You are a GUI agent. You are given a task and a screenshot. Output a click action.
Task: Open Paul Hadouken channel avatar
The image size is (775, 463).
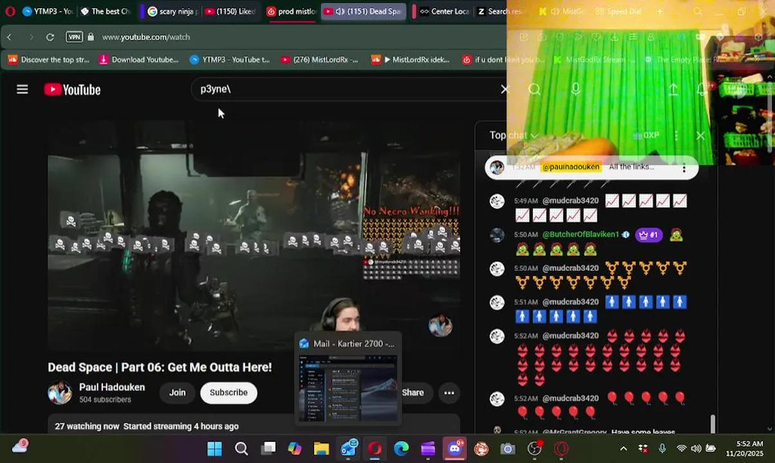60,392
